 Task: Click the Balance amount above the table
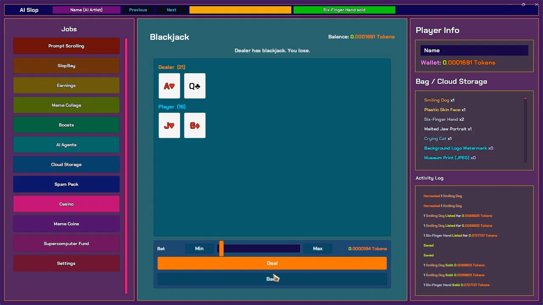point(361,37)
